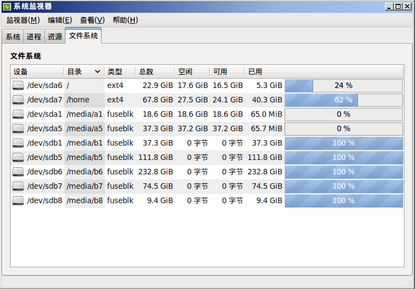Click the 100 % bar for /media/b1

(x=343, y=143)
